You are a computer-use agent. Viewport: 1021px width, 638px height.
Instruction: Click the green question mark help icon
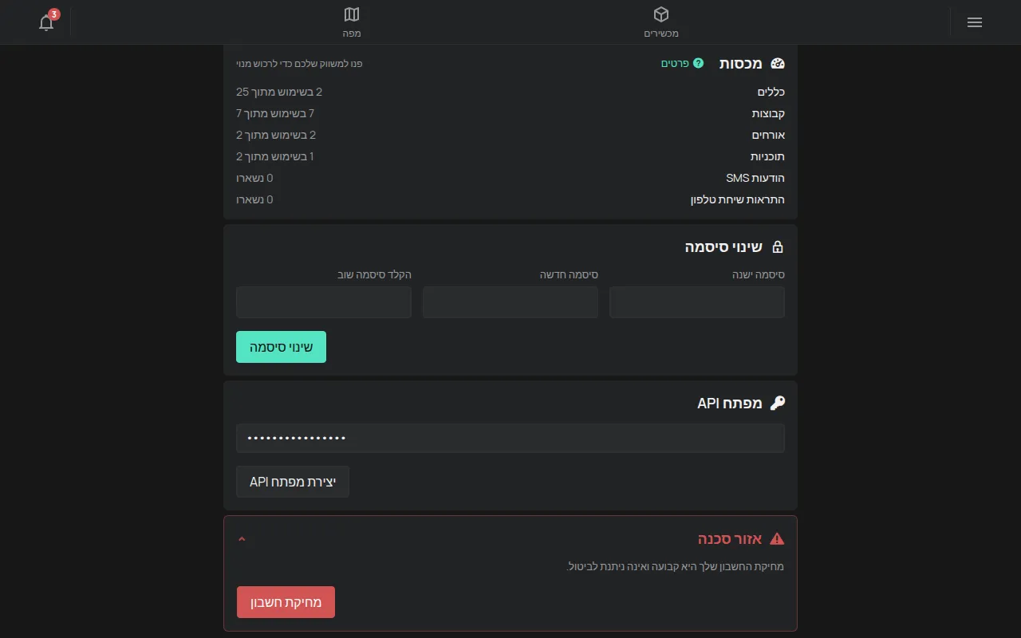698,63
